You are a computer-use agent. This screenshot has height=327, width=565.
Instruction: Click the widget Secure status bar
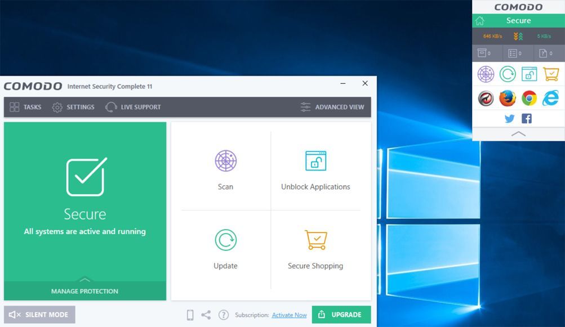coord(518,20)
